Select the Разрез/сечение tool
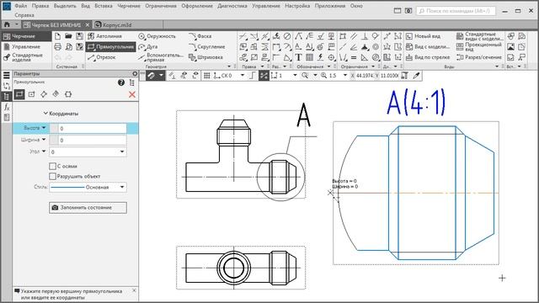 (x=479, y=57)
